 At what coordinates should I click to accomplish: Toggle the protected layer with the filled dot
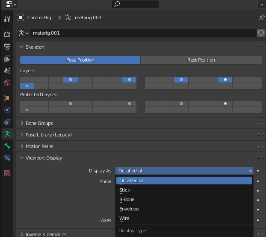225,104
